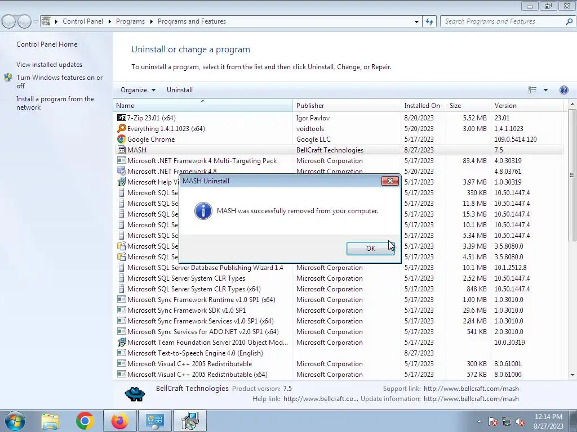Click the vertical scrollbar thumb
577x432 pixels.
572,175
